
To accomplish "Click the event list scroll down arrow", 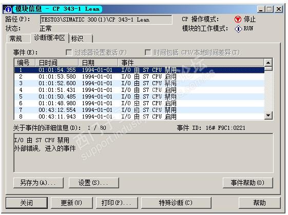I will coord(268,115).
